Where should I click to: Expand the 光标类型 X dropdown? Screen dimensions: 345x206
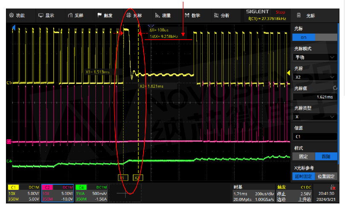pyautogui.click(x=315, y=117)
